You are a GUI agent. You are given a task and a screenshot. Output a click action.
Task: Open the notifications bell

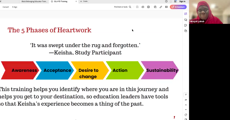171,2
